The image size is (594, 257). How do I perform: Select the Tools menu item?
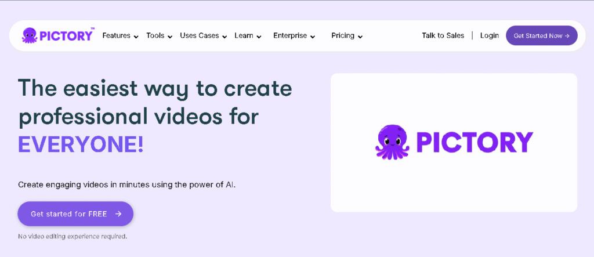(x=155, y=35)
